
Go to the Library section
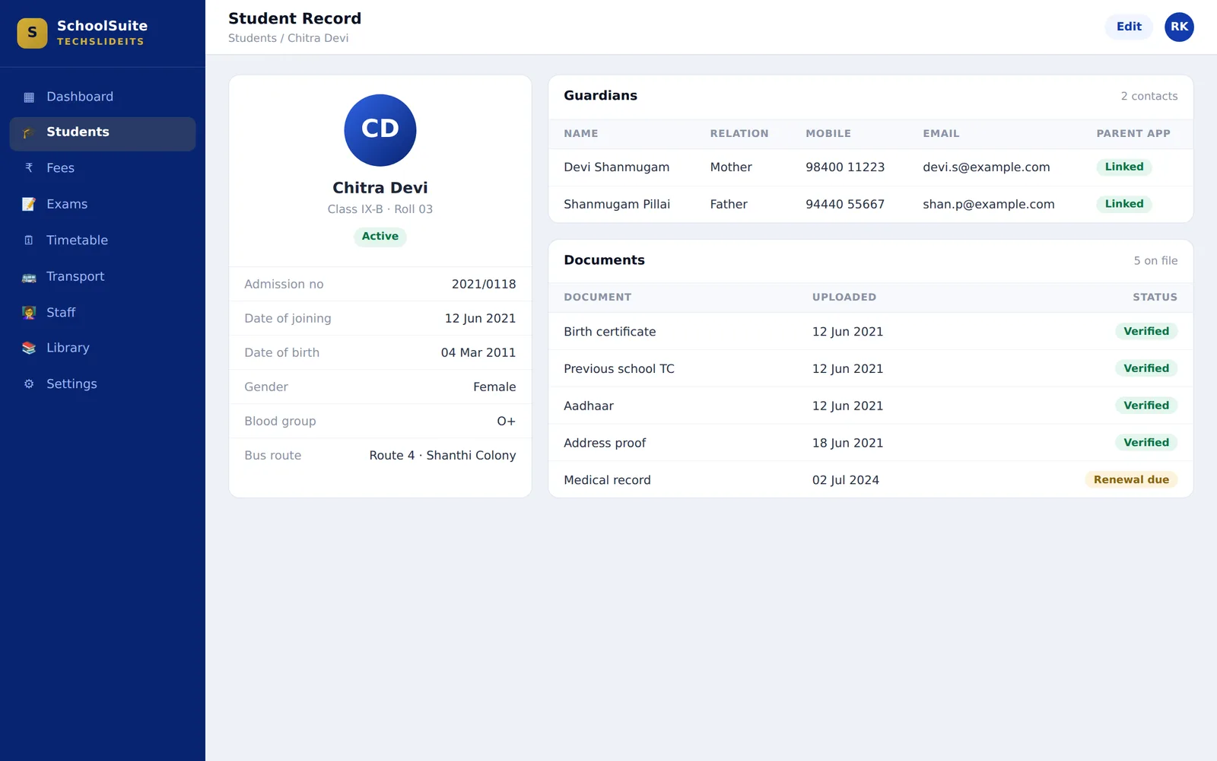(103, 348)
